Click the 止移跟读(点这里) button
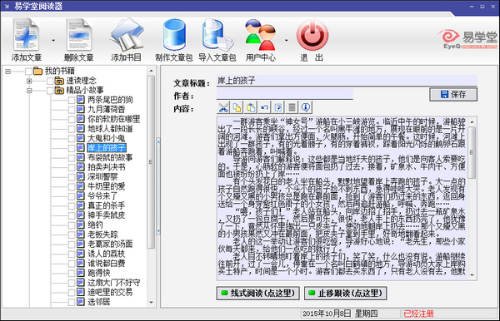This screenshot has height=321, width=500. click(x=346, y=293)
